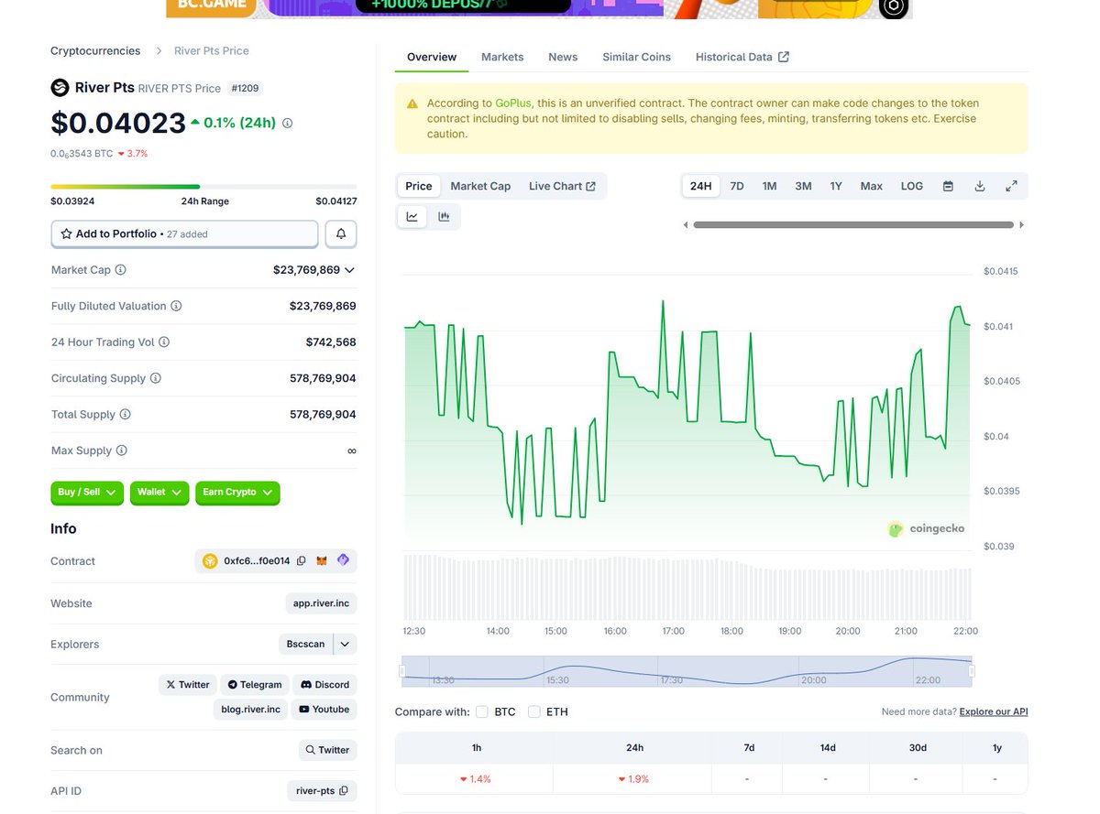Open the Telegram community link
The image size is (1100, 814).
pyautogui.click(x=255, y=685)
